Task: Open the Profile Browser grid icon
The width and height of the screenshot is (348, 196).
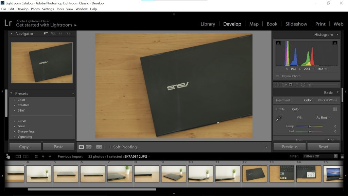Action: coord(335,109)
